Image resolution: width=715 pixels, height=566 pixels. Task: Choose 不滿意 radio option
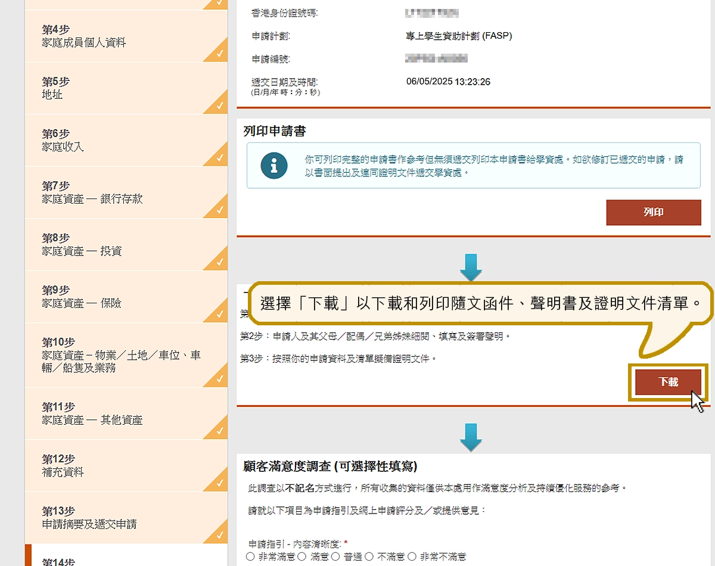[369, 556]
